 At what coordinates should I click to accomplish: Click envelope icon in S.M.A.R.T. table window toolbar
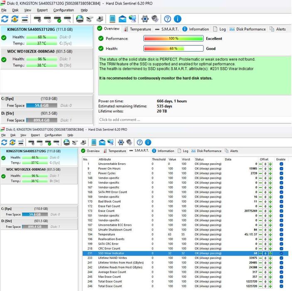tap(102, 142)
